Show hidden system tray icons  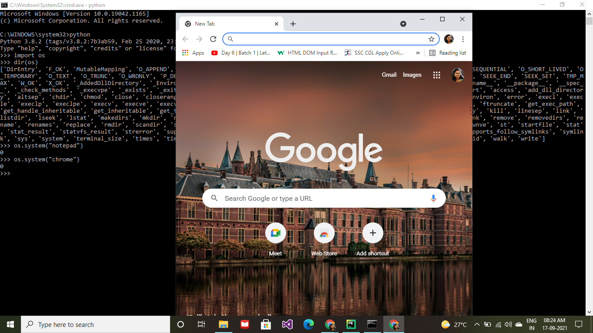pos(477,324)
